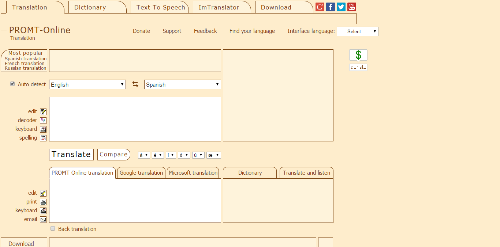
Task: Click the decoder label
Action: [x=27, y=120]
